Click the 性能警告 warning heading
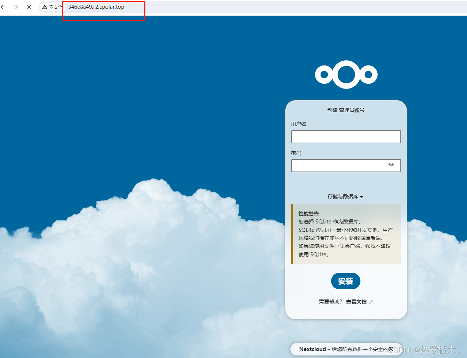This screenshot has height=358, width=467. (x=309, y=214)
